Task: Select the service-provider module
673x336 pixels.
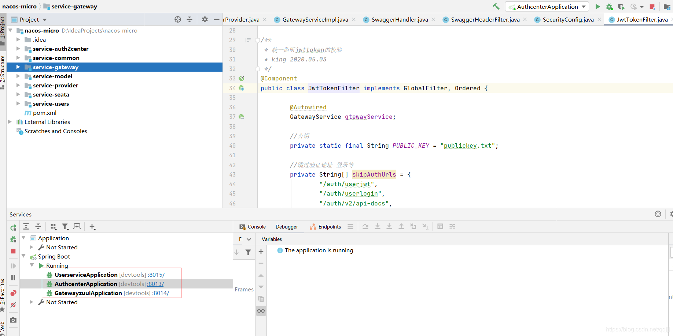Action: coord(55,85)
